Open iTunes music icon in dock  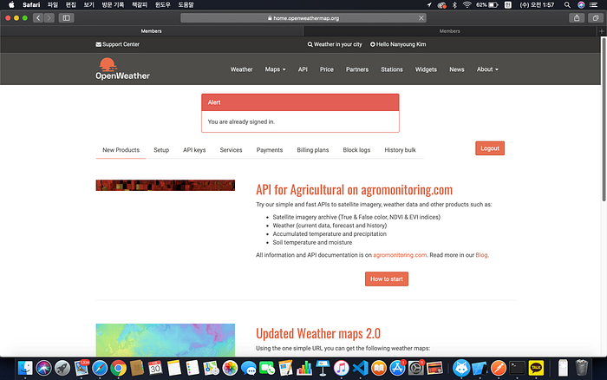click(342, 368)
